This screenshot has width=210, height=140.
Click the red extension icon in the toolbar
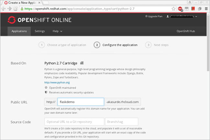193,9
